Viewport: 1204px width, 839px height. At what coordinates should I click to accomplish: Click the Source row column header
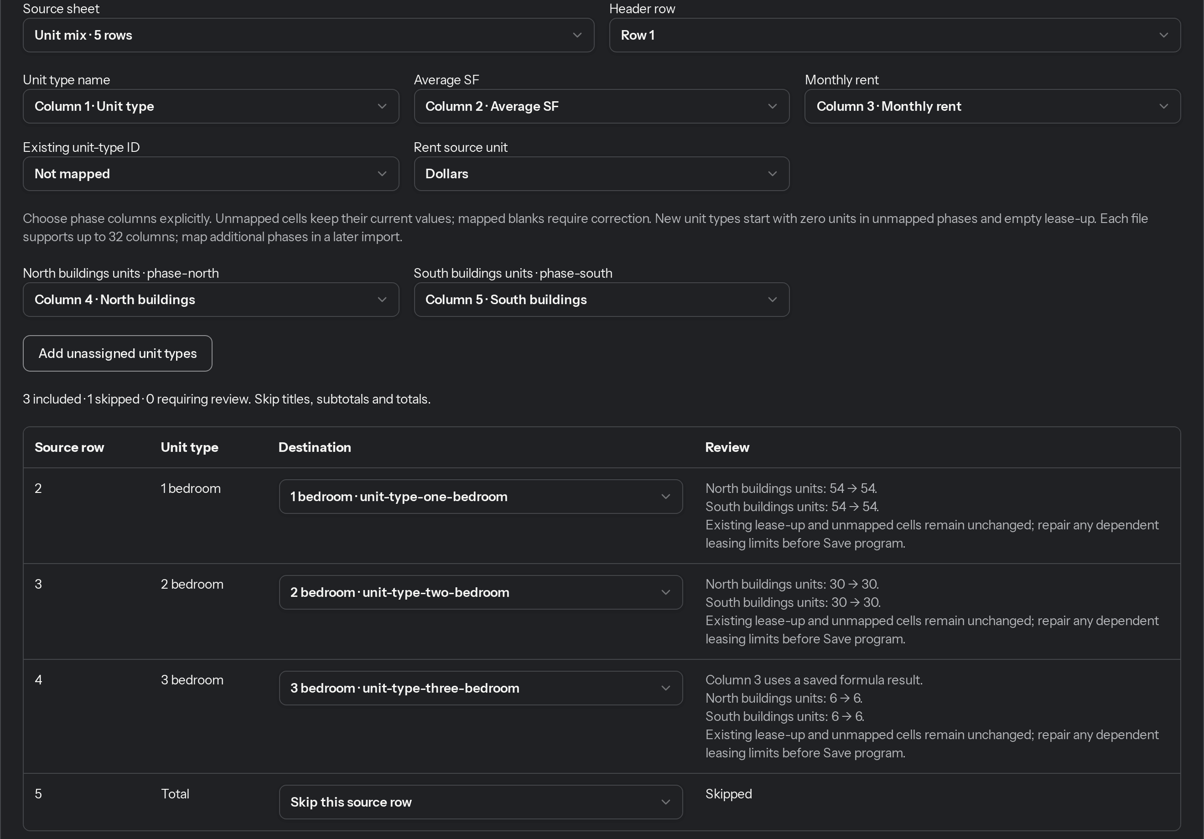(x=69, y=447)
